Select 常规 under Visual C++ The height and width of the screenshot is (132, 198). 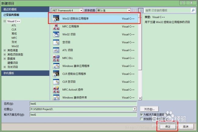pos(14,34)
